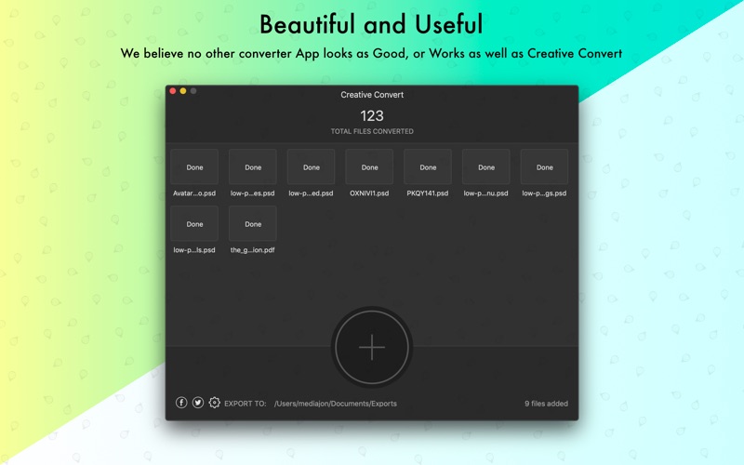Click the Creative Convert window title
The image size is (744, 465).
372,95
